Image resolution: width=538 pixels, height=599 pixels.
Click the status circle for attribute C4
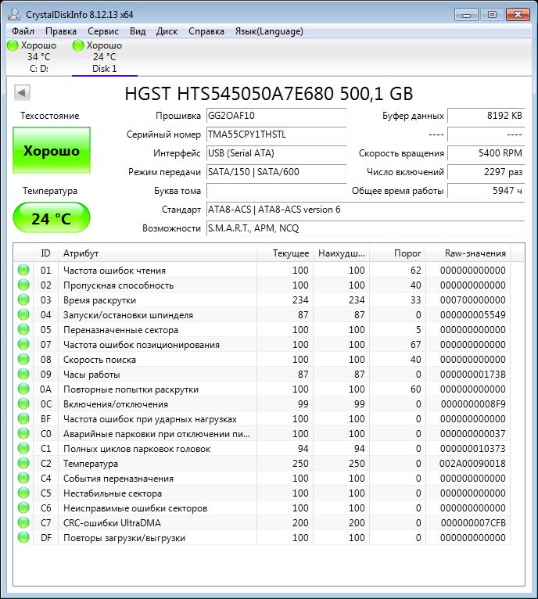click(x=23, y=478)
